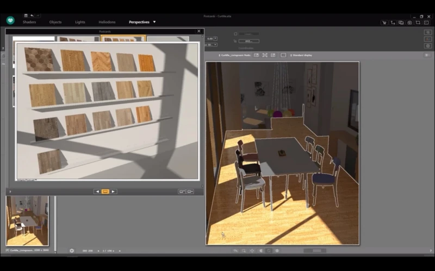Open the shopping cart media store icon
This screenshot has width=435, height=271.
click(x=384, y=22)
